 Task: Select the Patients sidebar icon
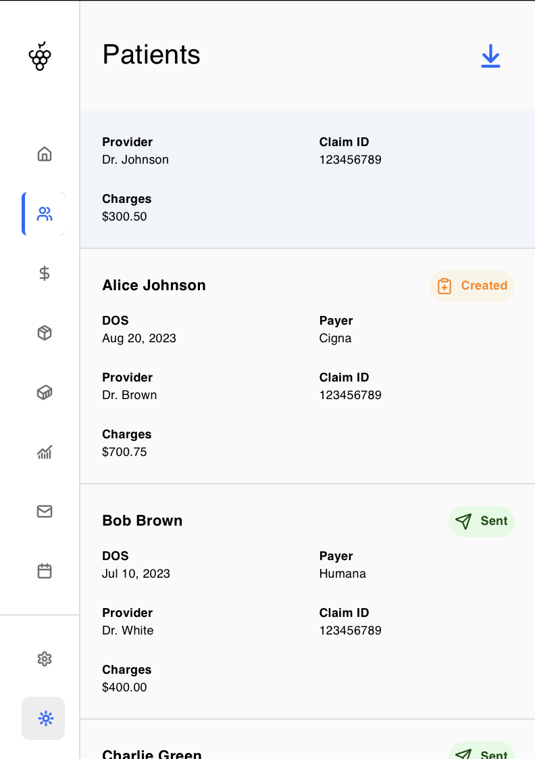(x=45, y=214)
